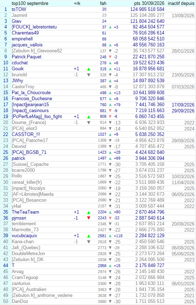Select terriblement player name

click(24, 224)
